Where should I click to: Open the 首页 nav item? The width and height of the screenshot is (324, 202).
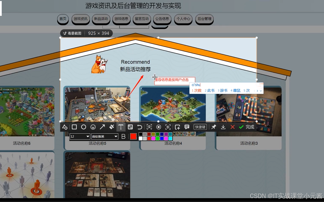(63, 19)
